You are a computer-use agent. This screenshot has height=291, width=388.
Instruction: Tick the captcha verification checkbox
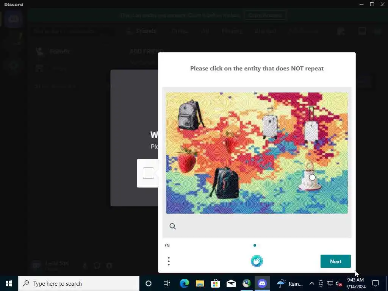[149, 173]
